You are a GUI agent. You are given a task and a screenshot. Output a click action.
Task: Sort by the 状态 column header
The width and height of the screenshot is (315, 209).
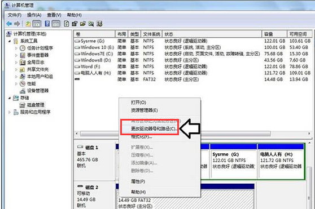[x=212, y=34]
